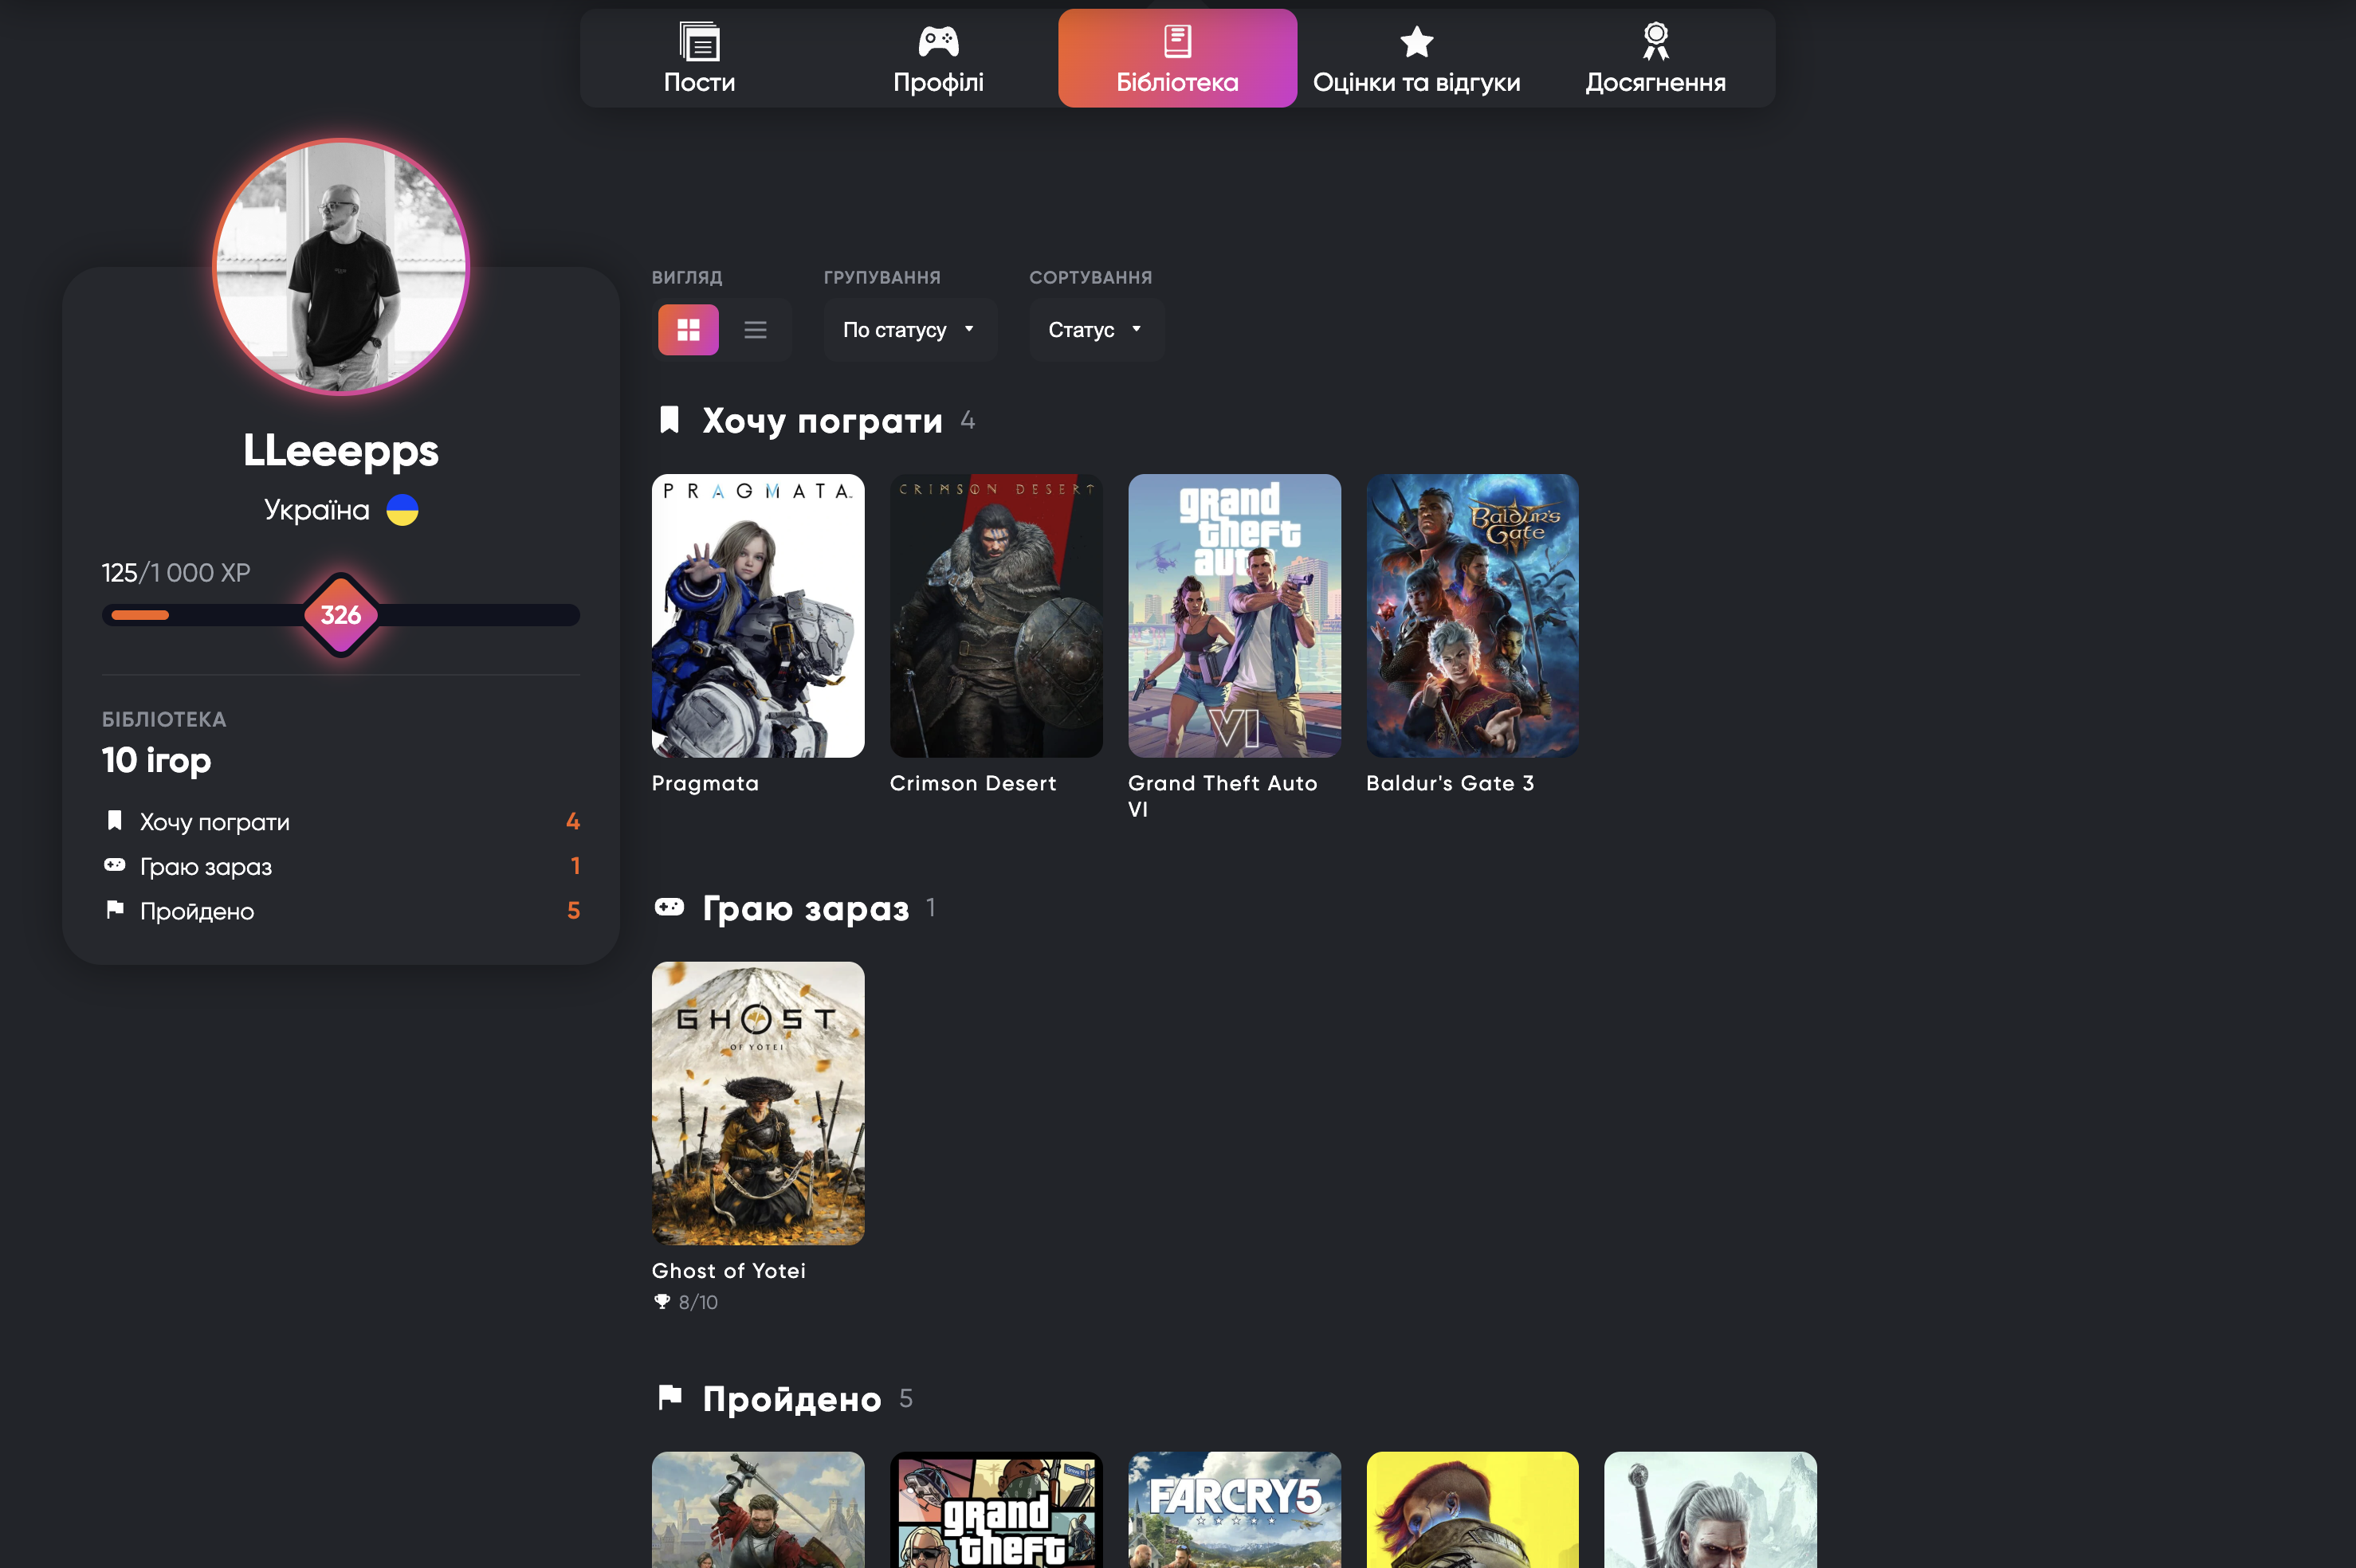Image resolution: width=2356 pixels, height=1568 pixels.
Task: Click the LLeeepps profile avatar
Action: tap(341, 267)
